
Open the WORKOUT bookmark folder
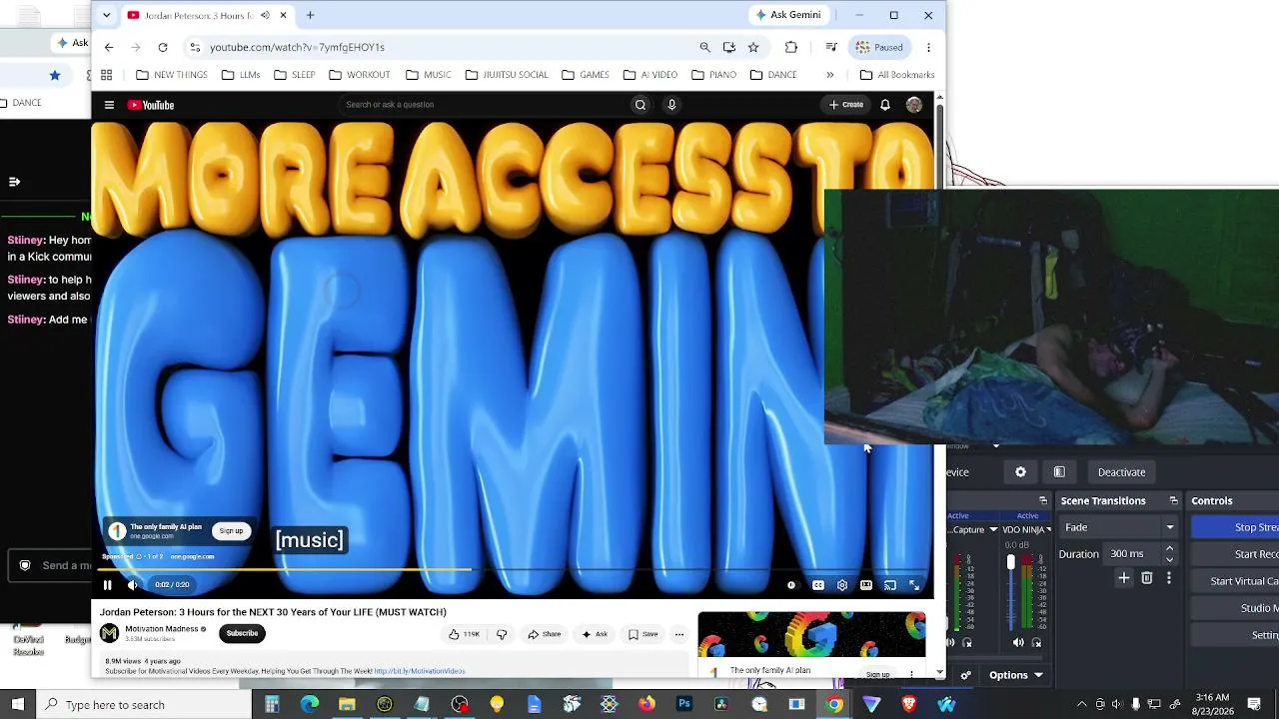[x=360, y=75]
